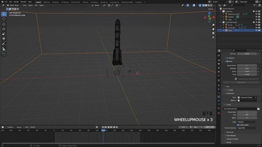Viewport: 262px width, 147px height.
Task: Adjust the noise Scale slider value
Action: pos(247,71)
